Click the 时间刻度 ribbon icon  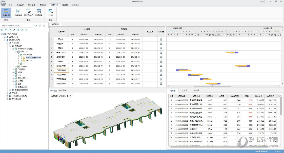(x=39, y=12)
